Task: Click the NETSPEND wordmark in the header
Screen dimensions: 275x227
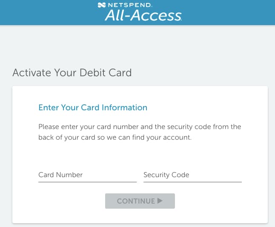Action: coord(129,5)
